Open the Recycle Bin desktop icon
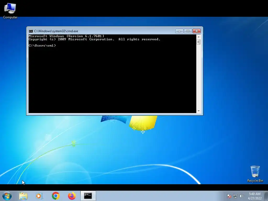The height and width of the screenshot is (201, 268). pos(255,174)
